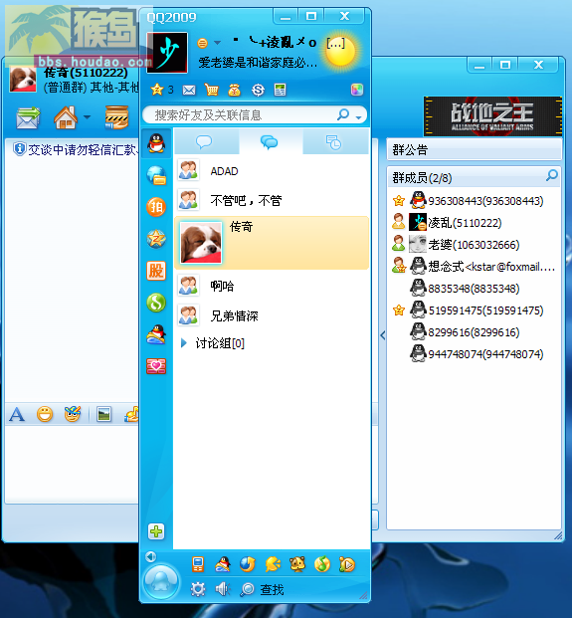Click the stock sidebar icon
The image size is (572, 618).
tap(156, 271)
